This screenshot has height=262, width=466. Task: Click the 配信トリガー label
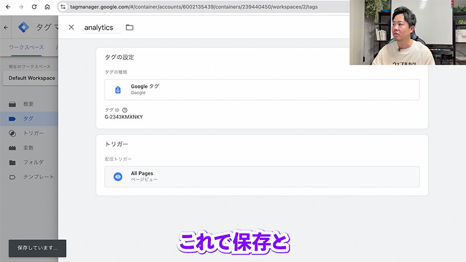tap(118, 159)
